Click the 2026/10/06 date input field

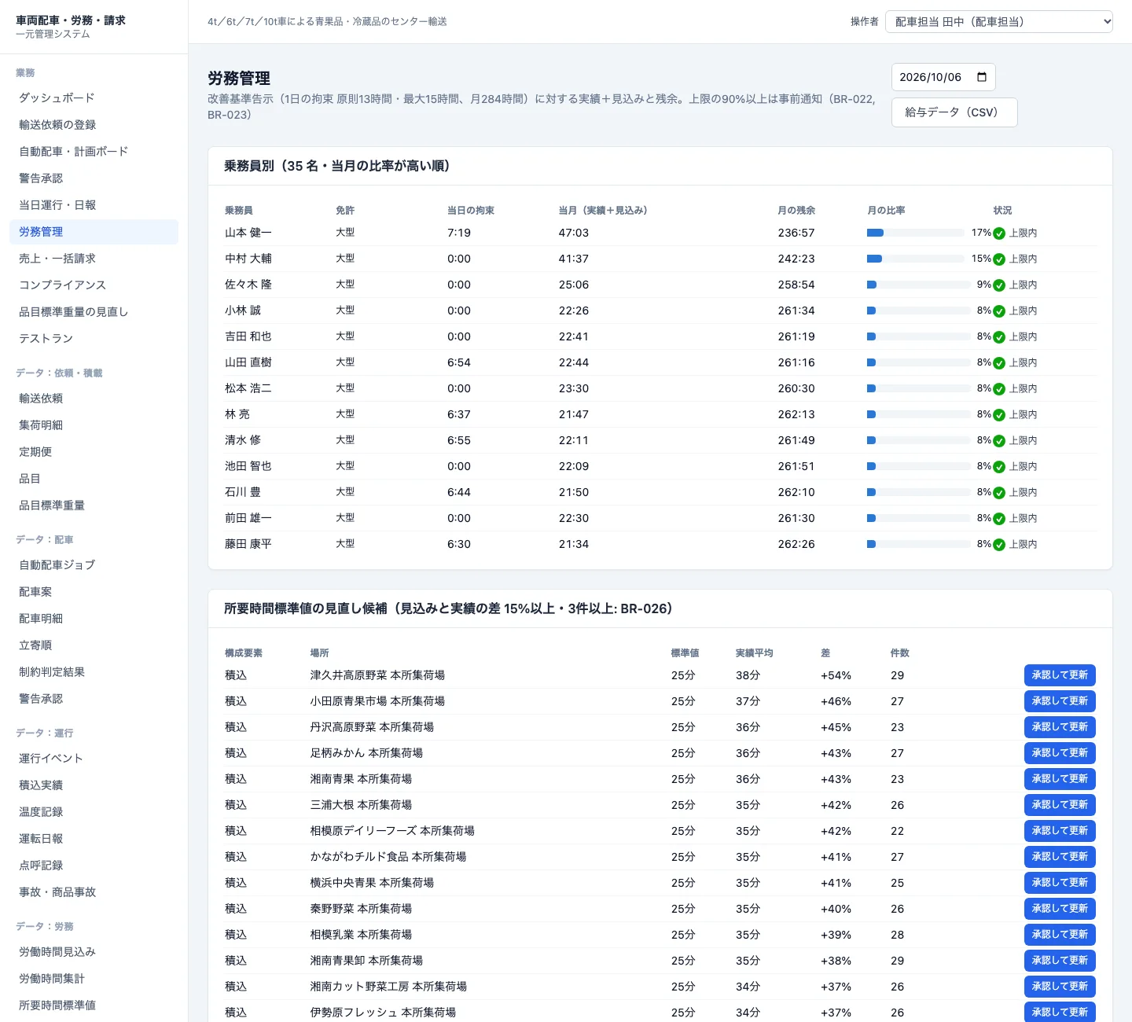click(x=943, y=77)
